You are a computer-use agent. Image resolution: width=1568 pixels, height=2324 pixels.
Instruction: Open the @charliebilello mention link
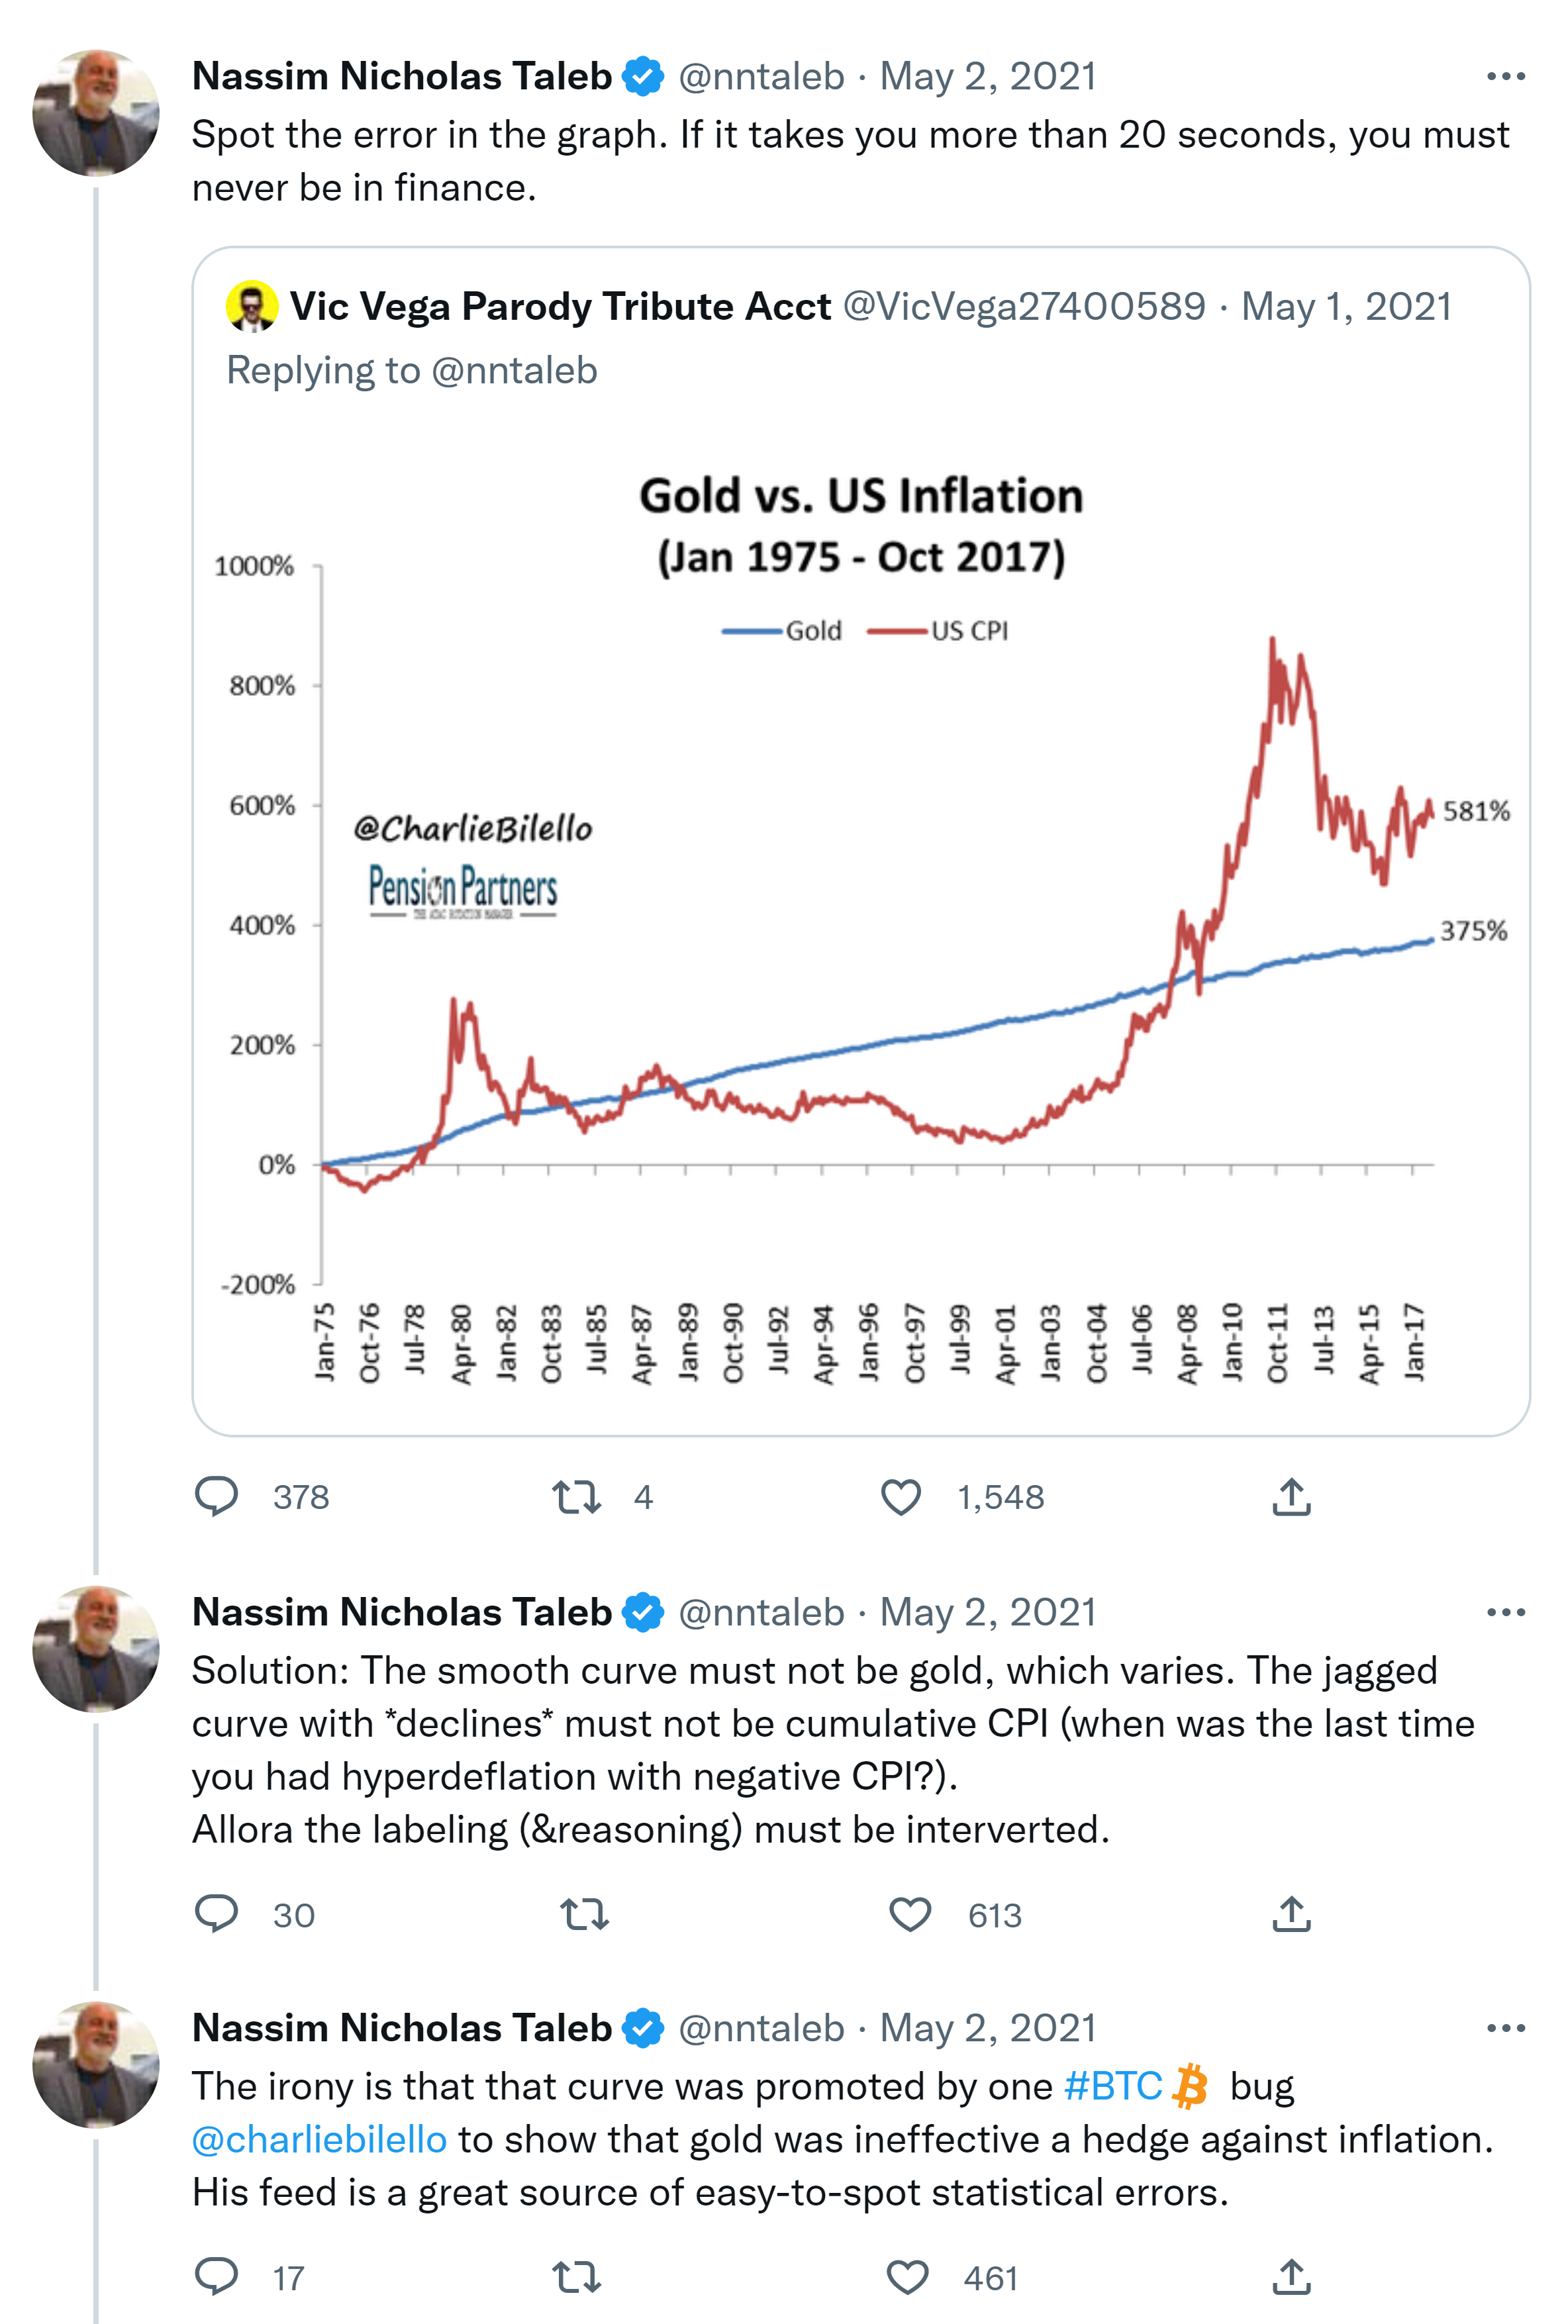(x=319, y=2140)
